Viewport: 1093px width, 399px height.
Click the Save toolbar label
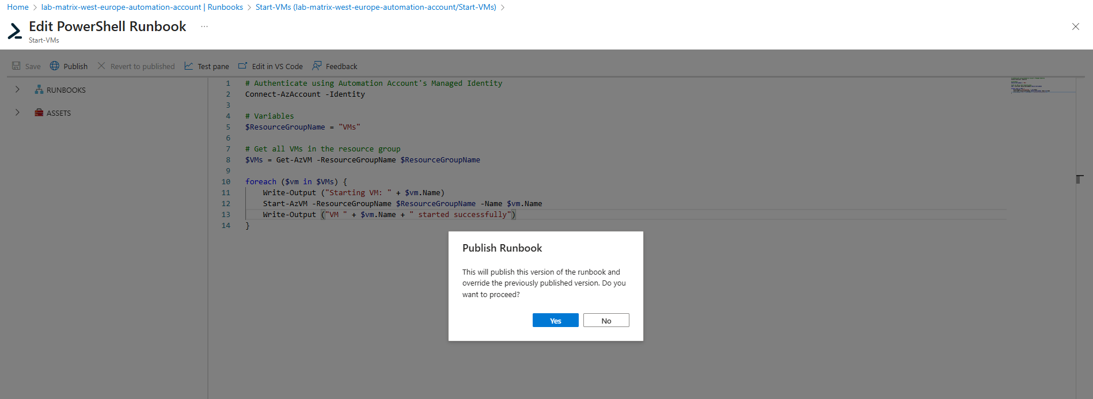click(x=33, y=66)
